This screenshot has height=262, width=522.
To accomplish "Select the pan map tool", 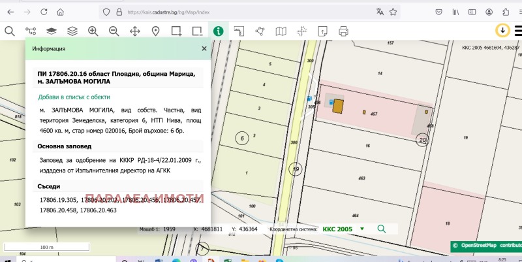I will coord(135,31).
